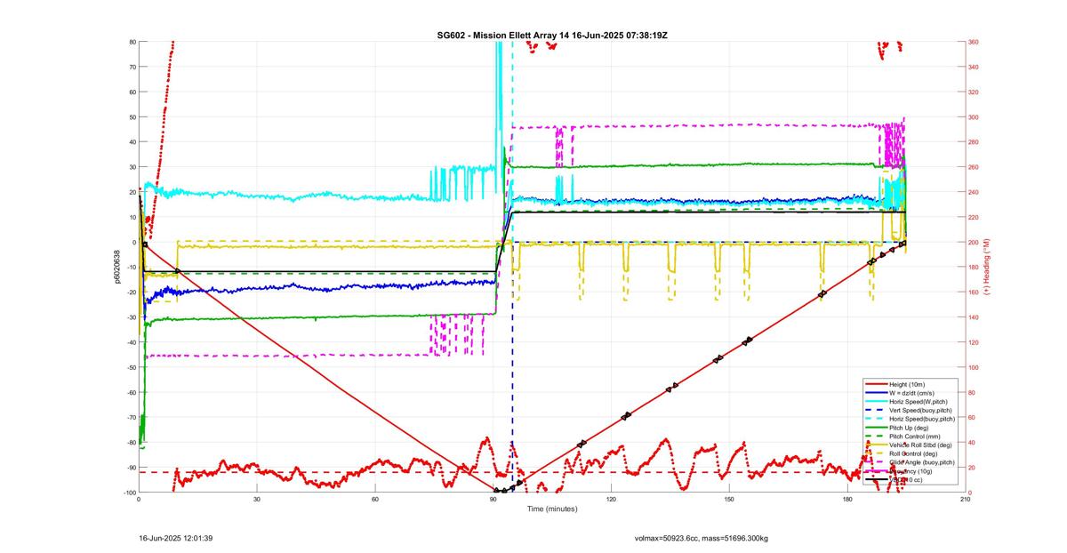Click x-axis tick label '60'
Image resolution: width=1067 pixels, height=553 pixels.
point(375,500)
